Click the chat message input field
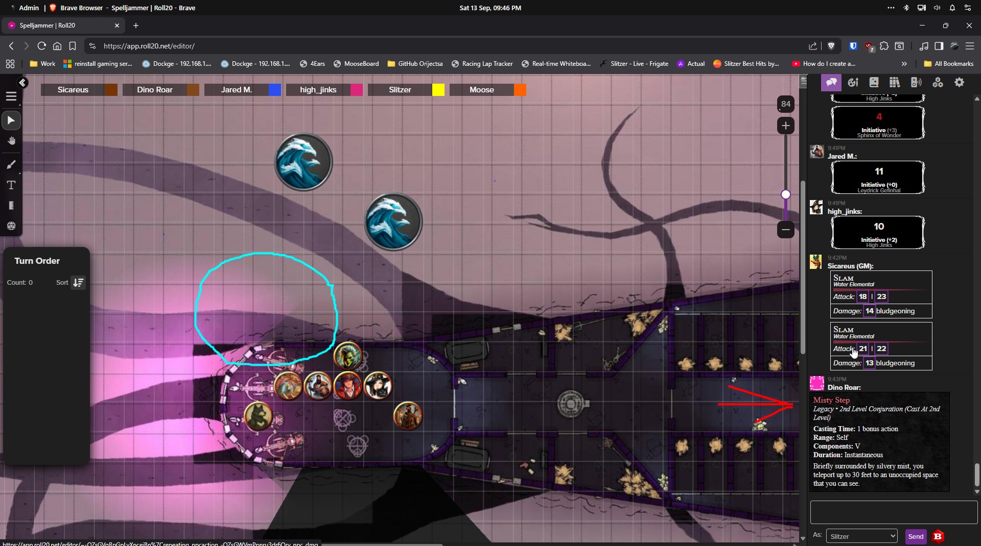The height and width of the screenshot is (546, 981). coord(893,512)
